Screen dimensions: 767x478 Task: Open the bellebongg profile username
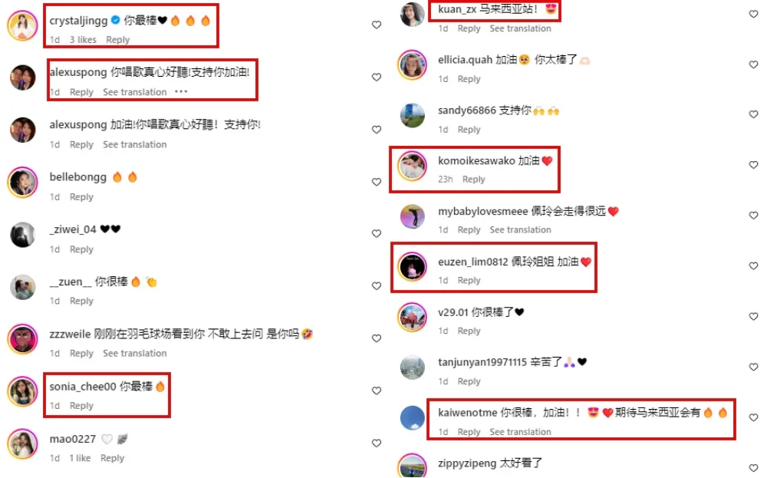pyautogui.click(x=77, y=177)
